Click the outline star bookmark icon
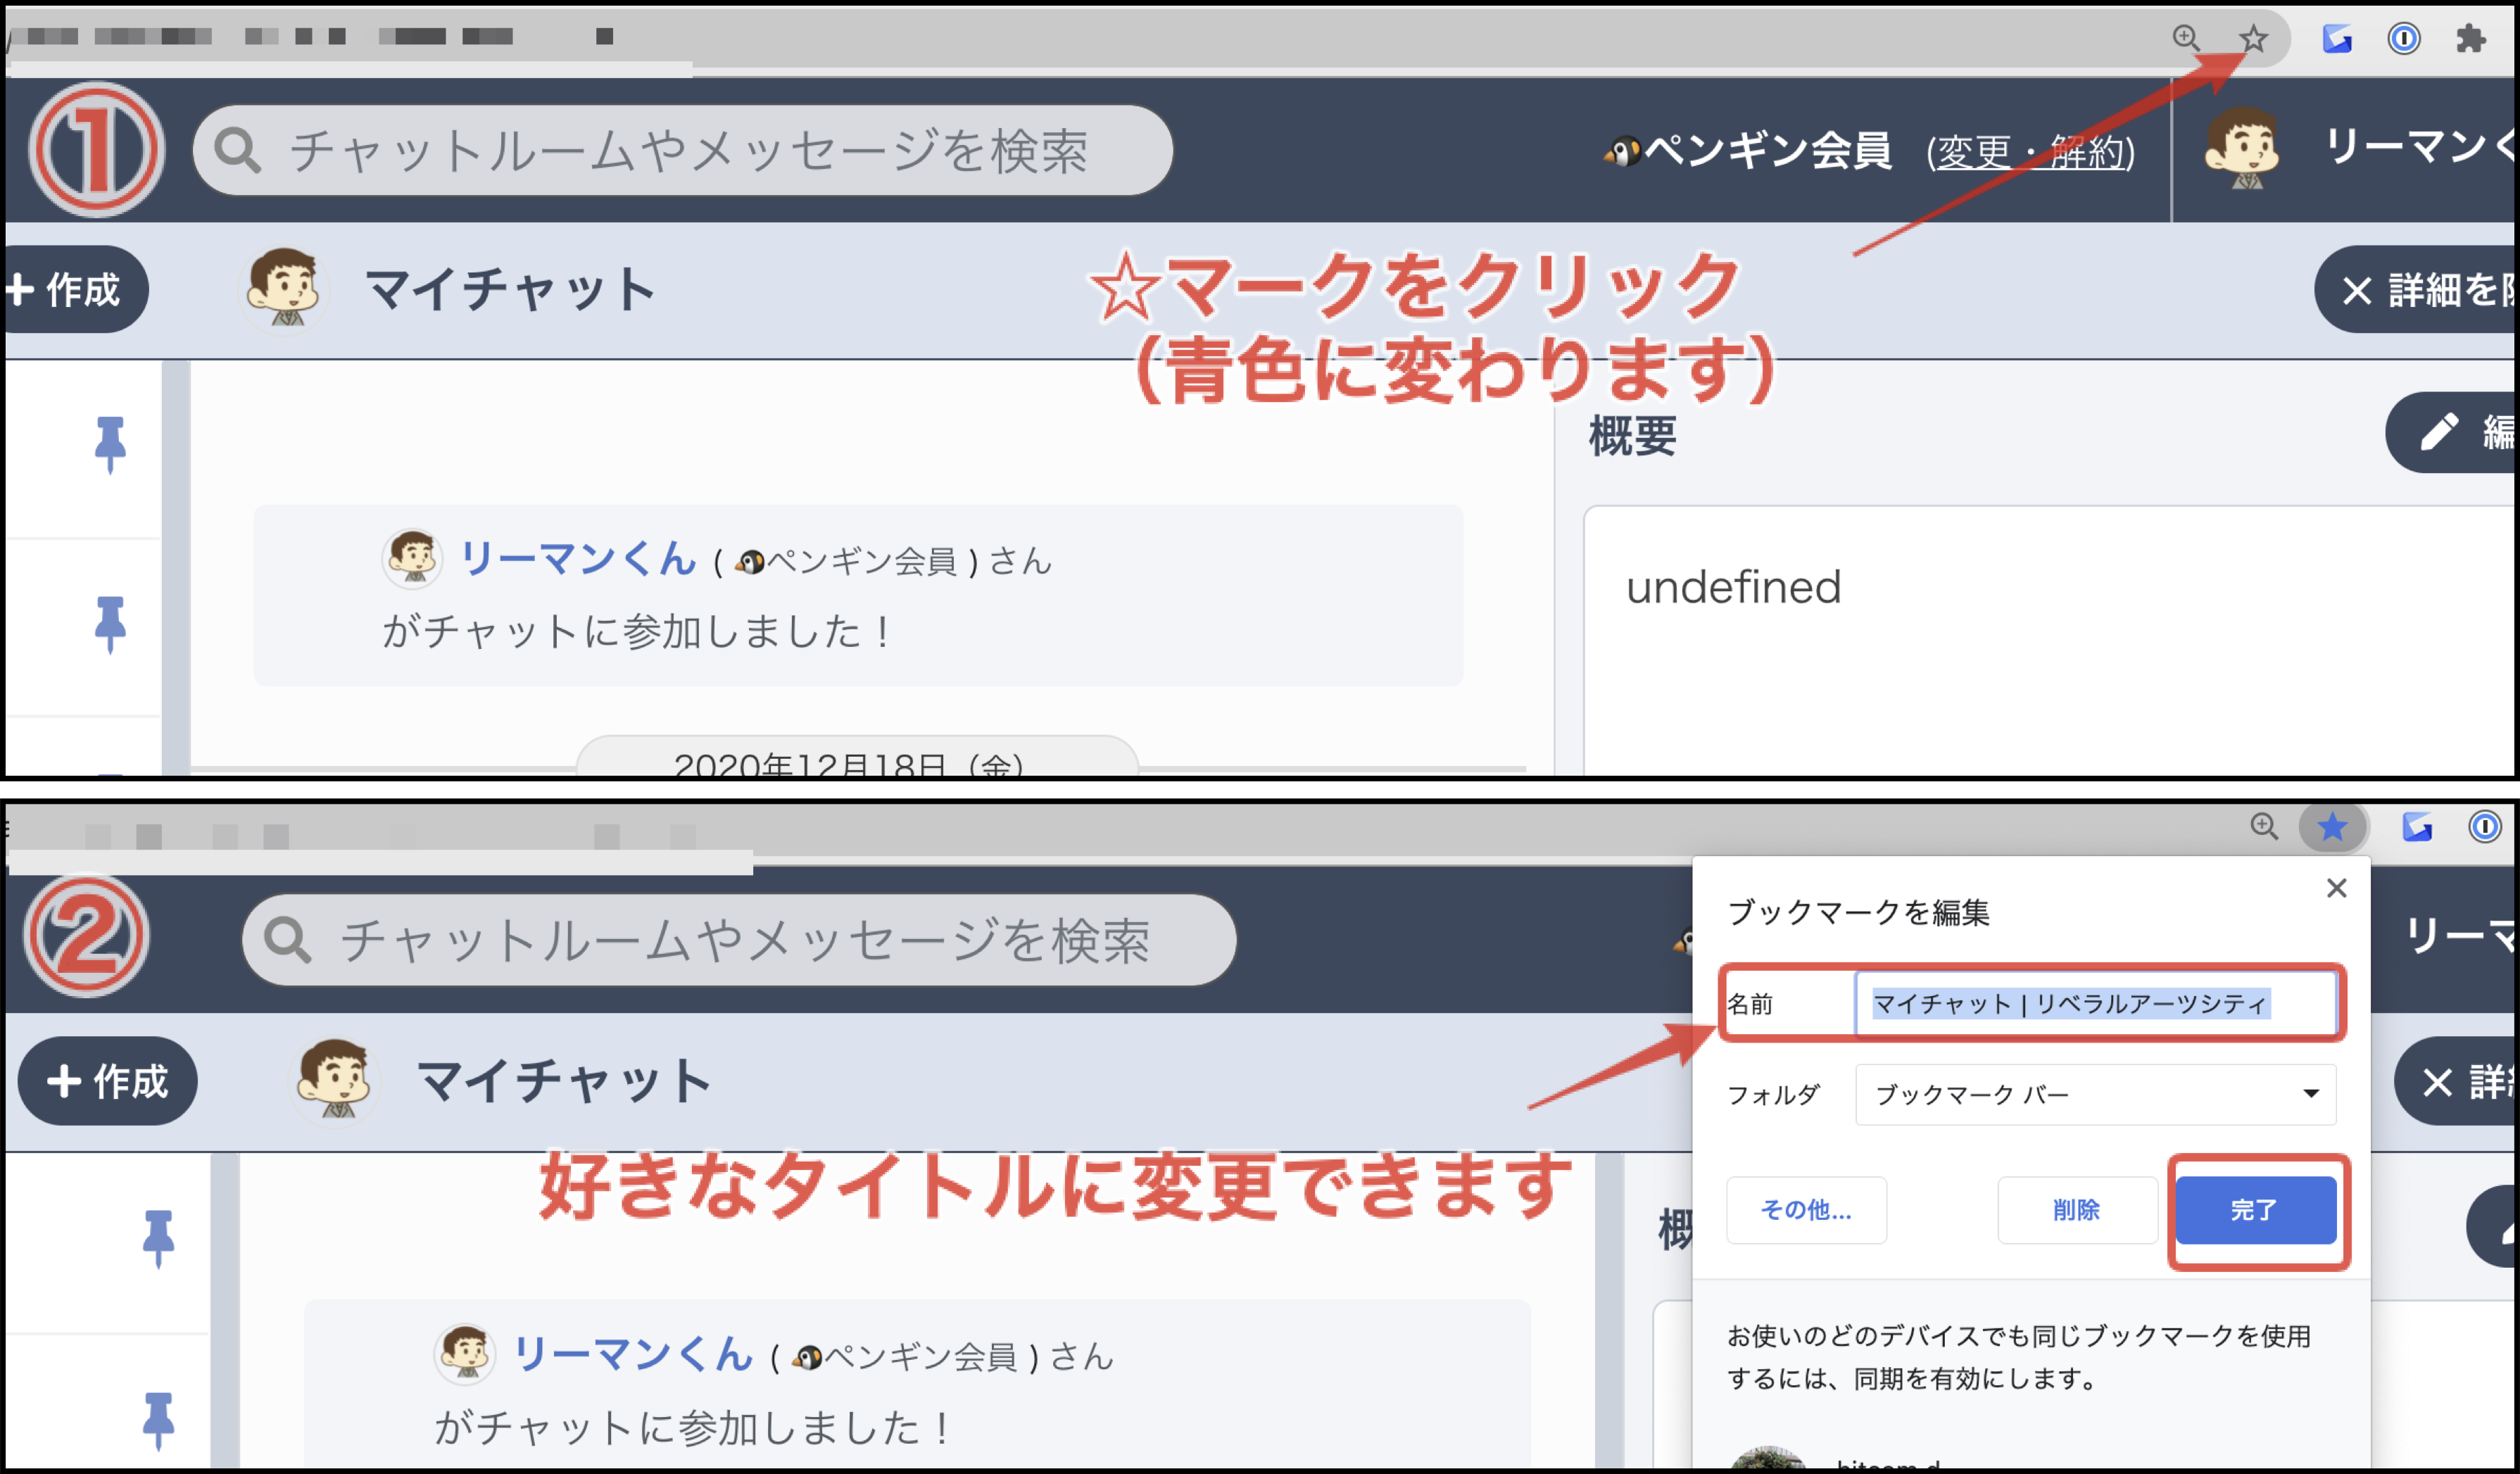 pyautogui.click(x=2252, y=39)
